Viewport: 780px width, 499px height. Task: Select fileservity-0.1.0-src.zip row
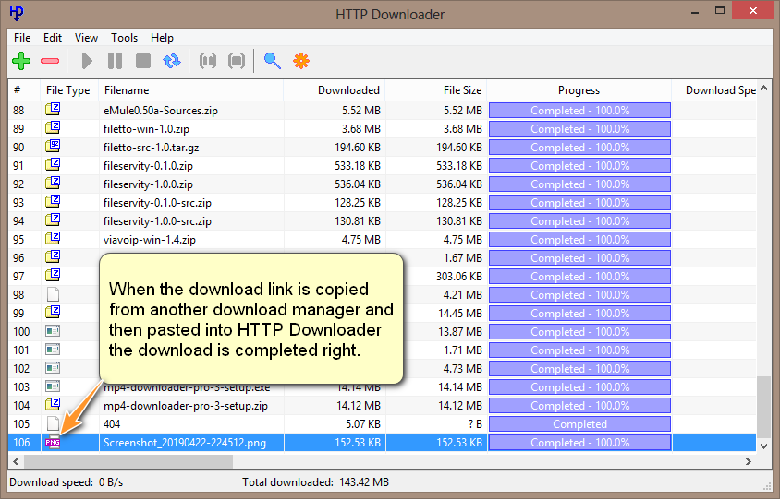382,203
